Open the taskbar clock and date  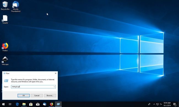coord(167,104)
